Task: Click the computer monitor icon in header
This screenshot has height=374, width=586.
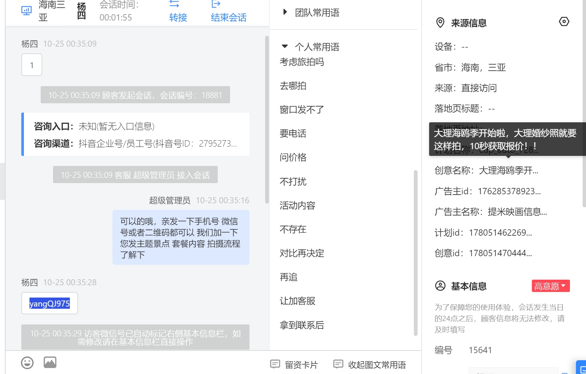Action: [x=27, y=11]
